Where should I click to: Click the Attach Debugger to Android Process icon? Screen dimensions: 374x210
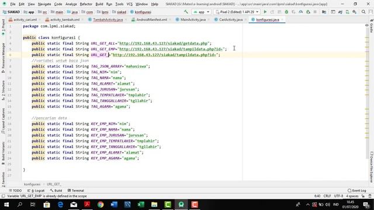[x=308, y=12]
